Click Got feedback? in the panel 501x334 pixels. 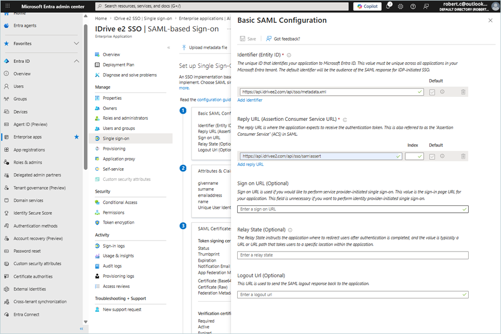(283, 39)
